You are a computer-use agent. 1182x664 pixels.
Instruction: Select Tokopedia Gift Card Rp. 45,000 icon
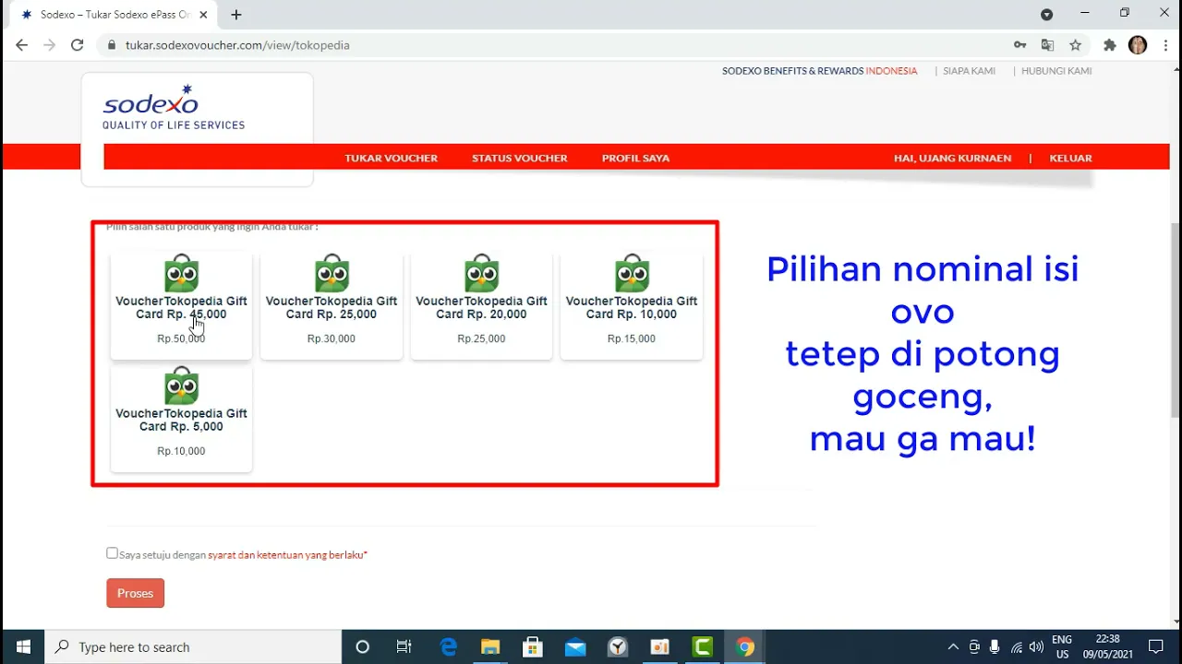pyautogui.click(x=181, y=273)
